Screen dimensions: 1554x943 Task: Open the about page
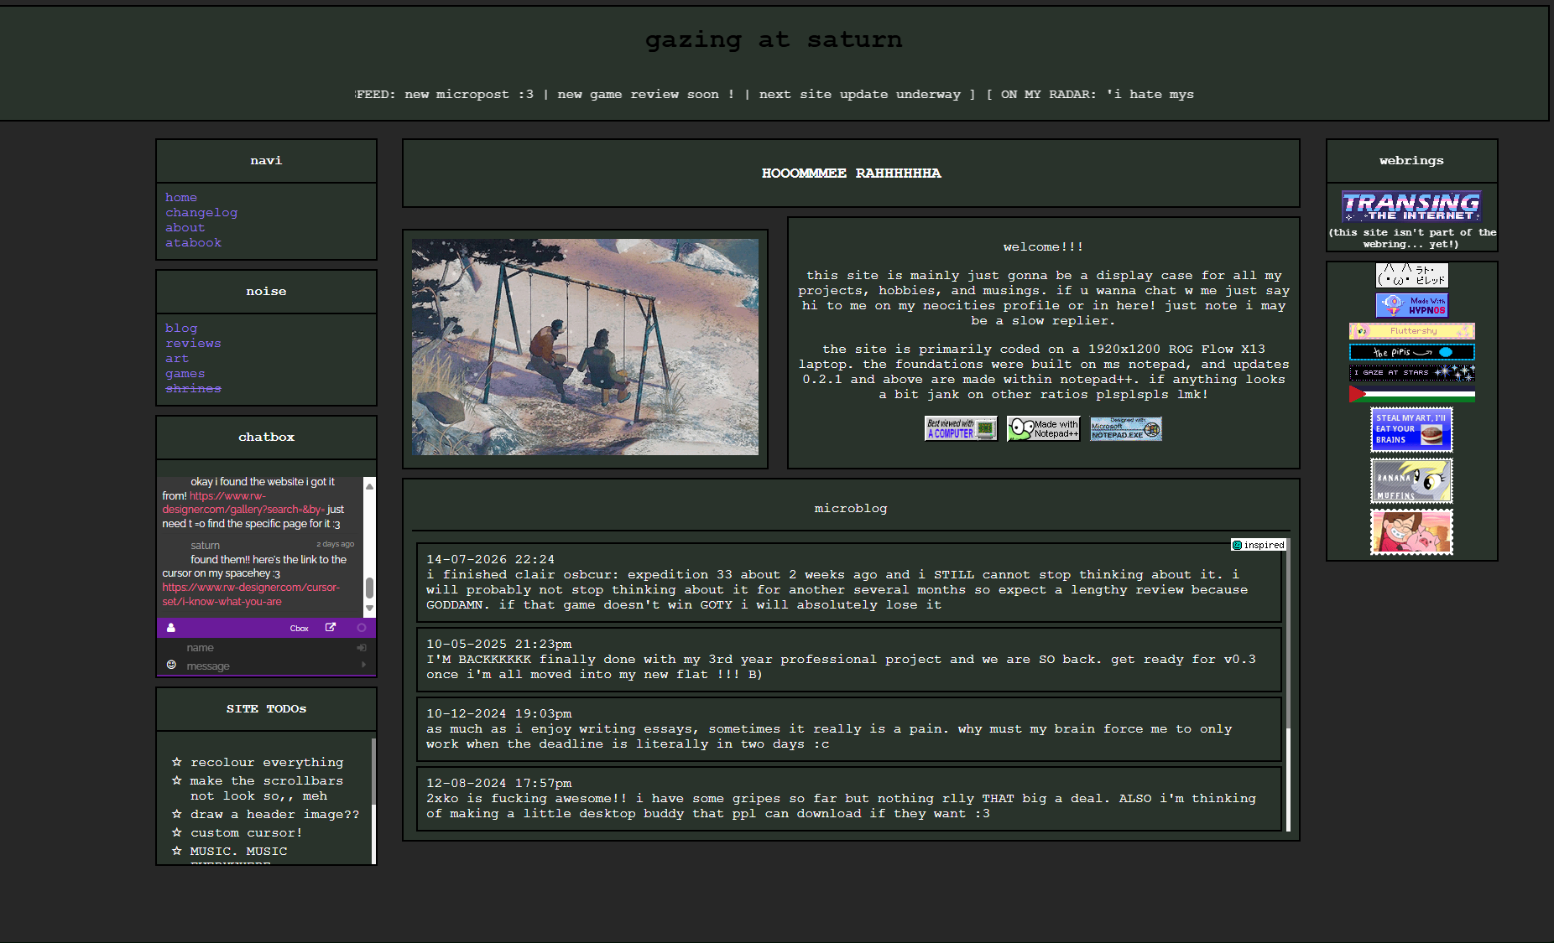click(185, 228)
